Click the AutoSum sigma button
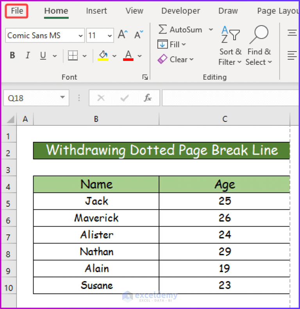The width and height of the screenshot is (300, 309). click(180, 30)
